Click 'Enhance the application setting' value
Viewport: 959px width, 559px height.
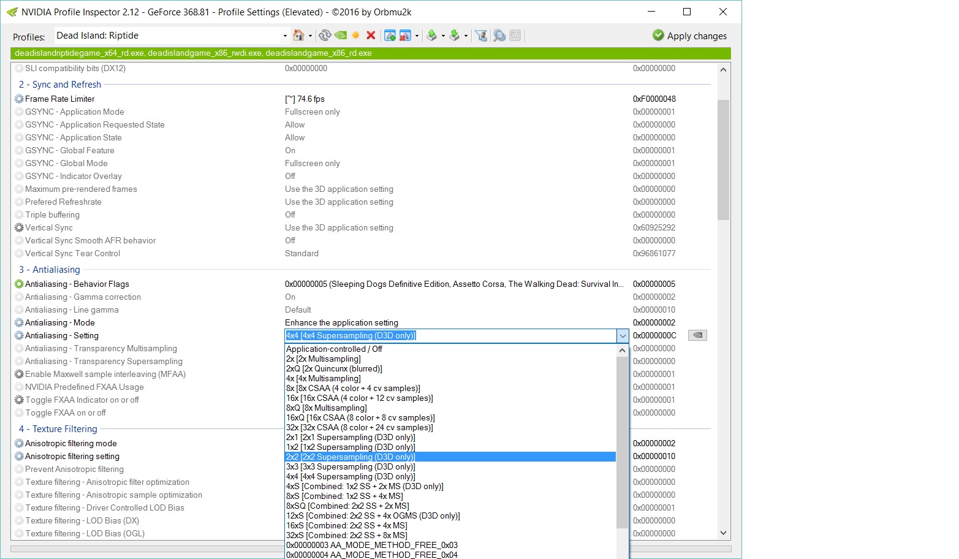point(341,322)
